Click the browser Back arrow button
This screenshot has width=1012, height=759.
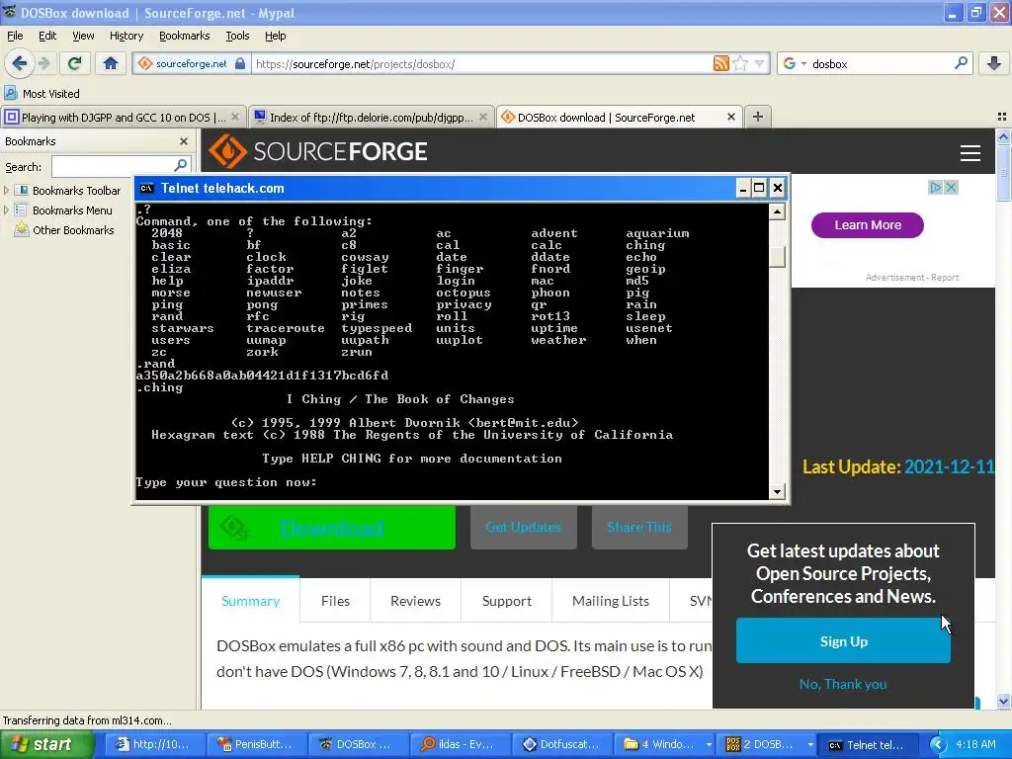(20, 63)
